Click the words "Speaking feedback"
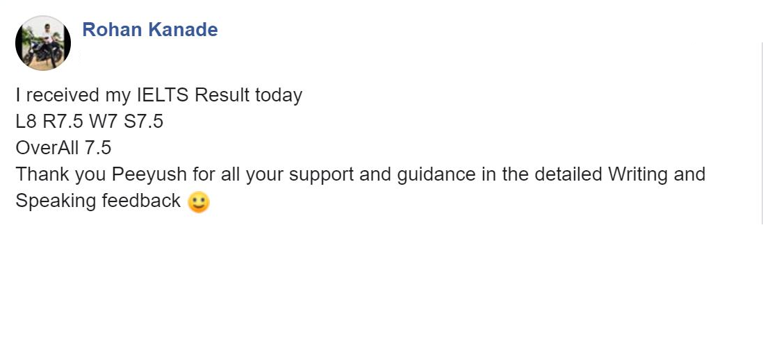The width and height of the screenshot is (763, 339). click(97, 201)
